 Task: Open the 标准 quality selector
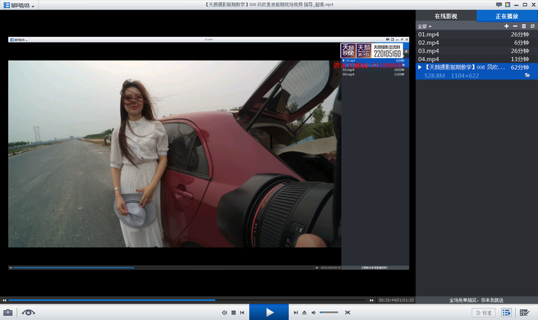click(x=483, y=313)
